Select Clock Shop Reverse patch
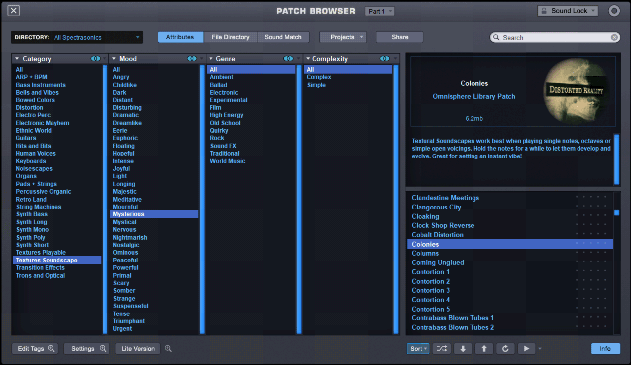Screen dimensions: 631x365 (443, 225)
